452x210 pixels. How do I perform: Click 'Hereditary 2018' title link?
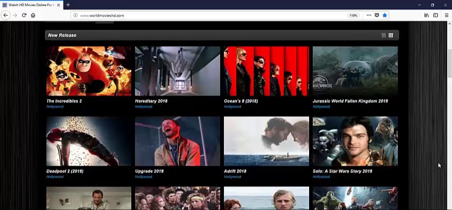[151, 101]
